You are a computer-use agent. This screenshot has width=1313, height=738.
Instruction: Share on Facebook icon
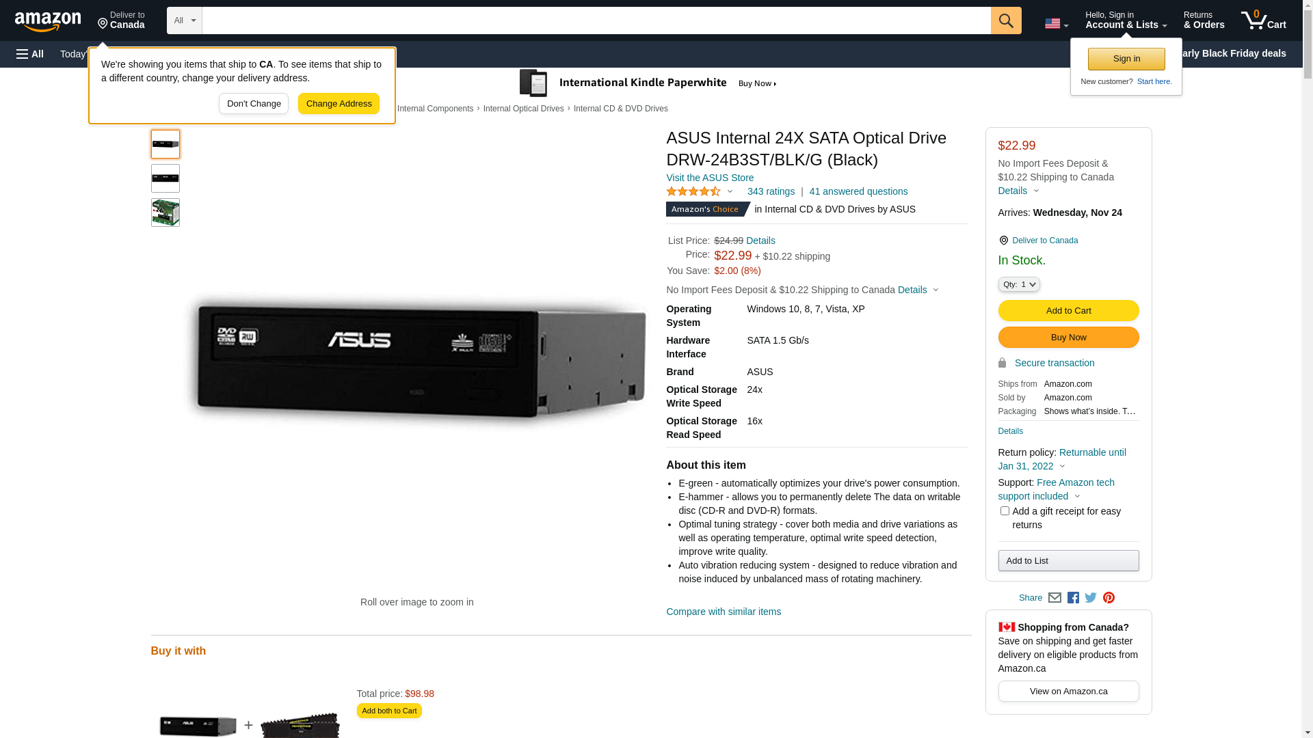[x=1073, y=598]
